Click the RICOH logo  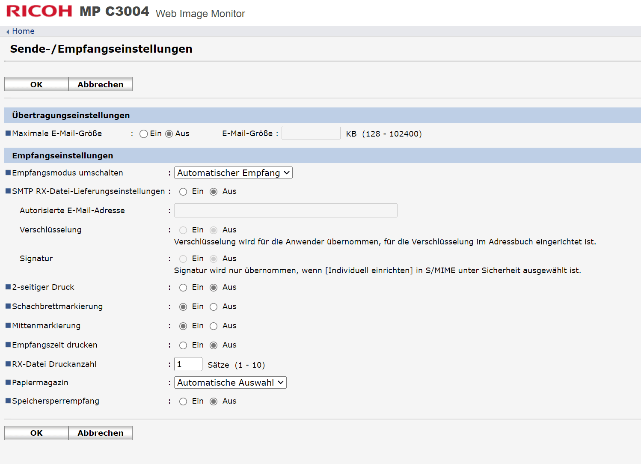coord(39,11)
